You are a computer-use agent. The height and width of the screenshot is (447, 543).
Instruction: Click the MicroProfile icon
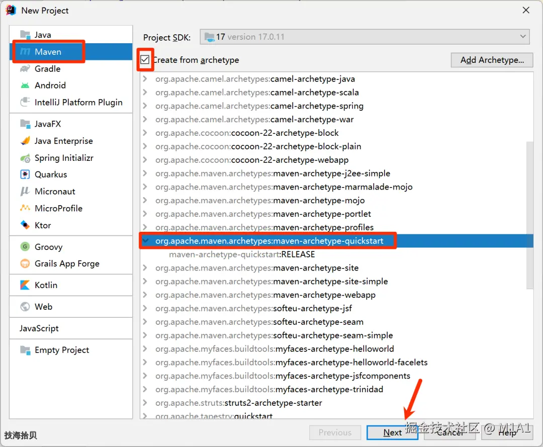(25, 208)
